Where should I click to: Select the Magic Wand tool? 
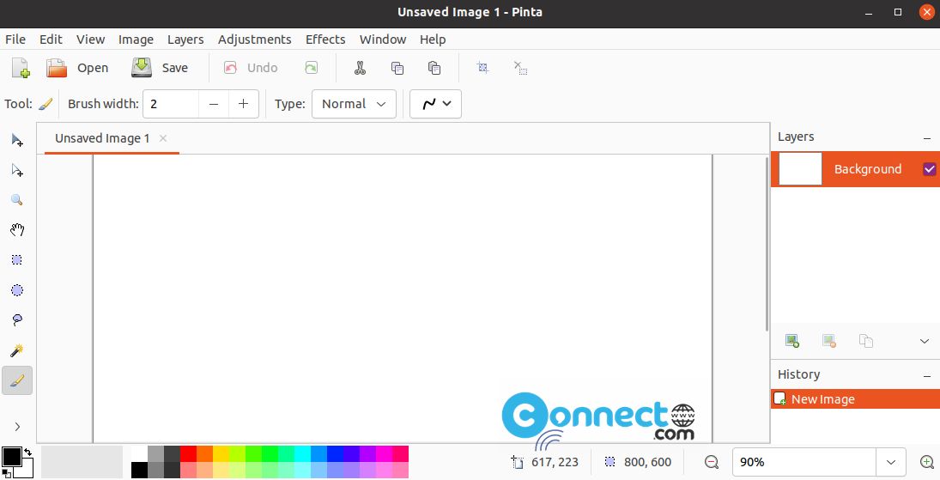point(17,350)
